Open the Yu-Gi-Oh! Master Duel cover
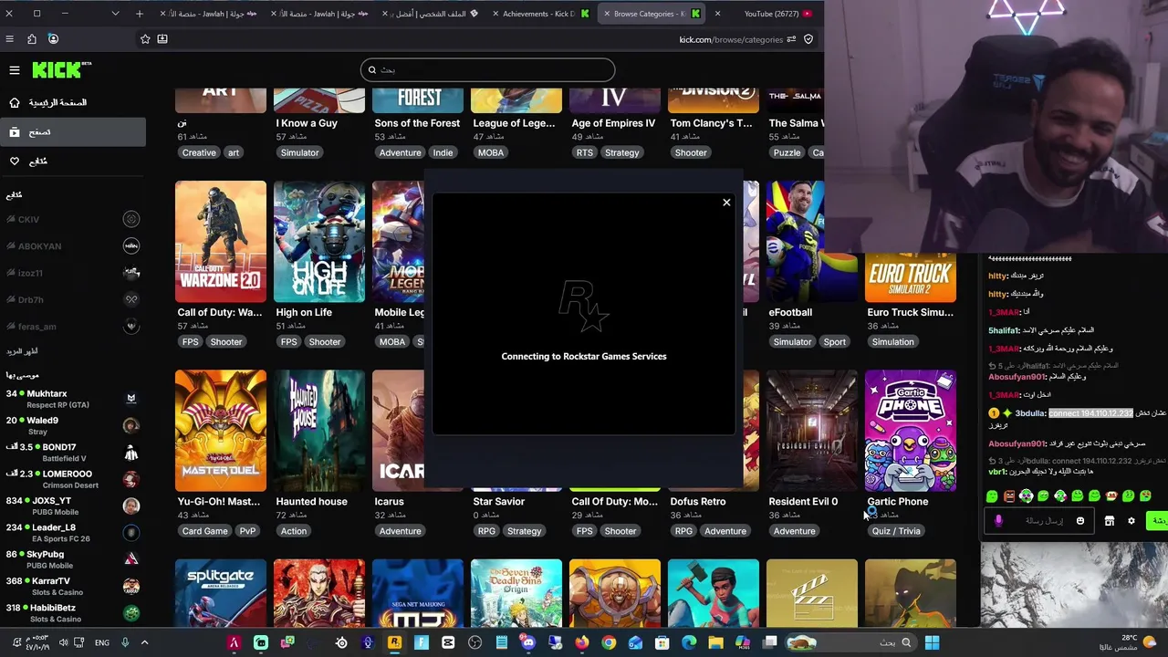This screenshot has height=657, width=1168. (x=221, y=431)
